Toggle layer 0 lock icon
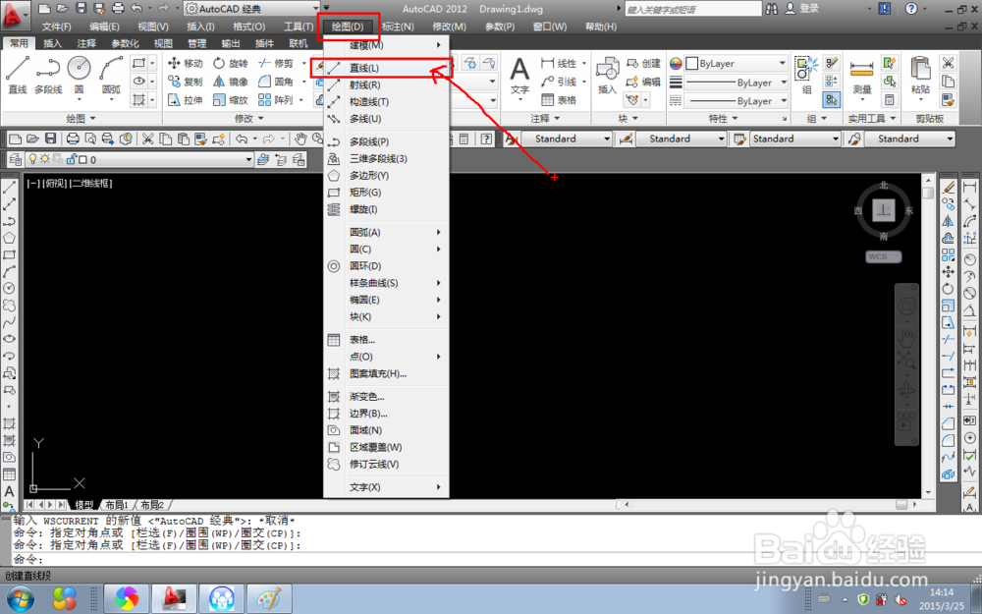 point(71,160)
